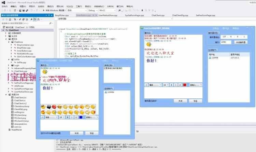Image resolution: width=256 pixels, height=152 pixels.
Task: Pick the red speech-bubble emoticon in client picker
Action: click(54, 107)
